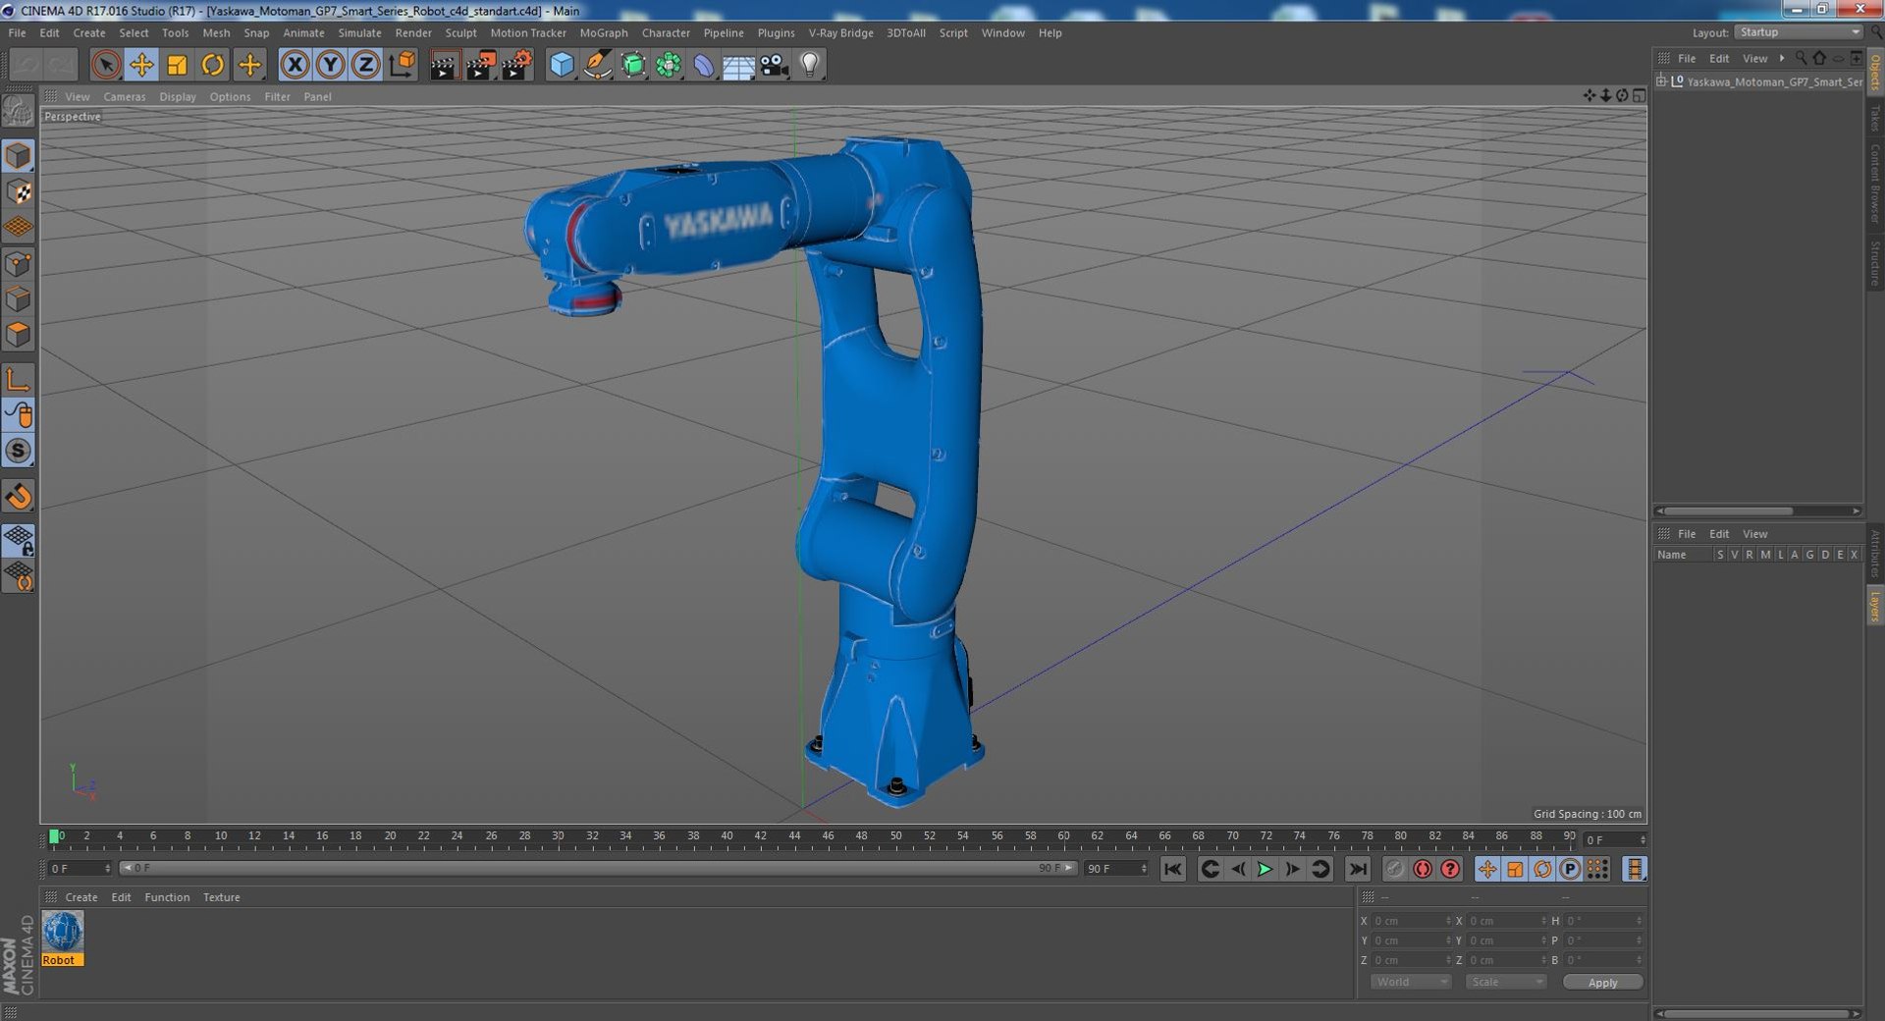Open Edit Render Settings icon
This screenshot has width=1885, height=1021.
tap(516, 66)
